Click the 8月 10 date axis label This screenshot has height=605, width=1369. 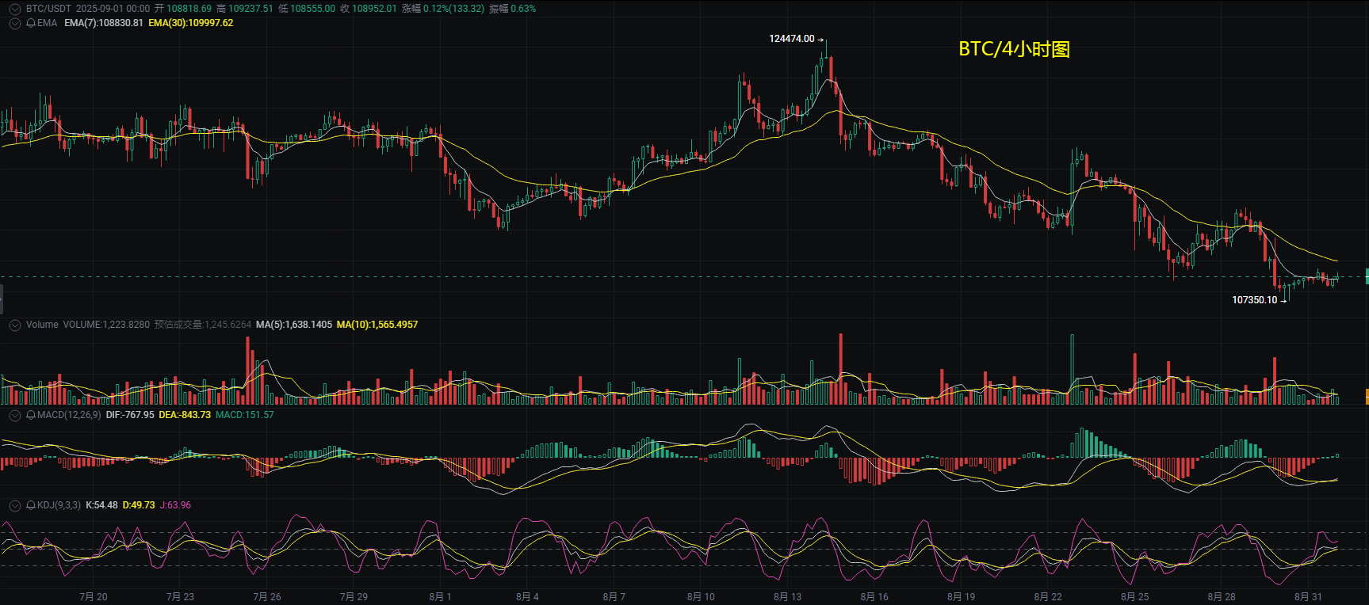pyautogui.click(x=701, y=597)
